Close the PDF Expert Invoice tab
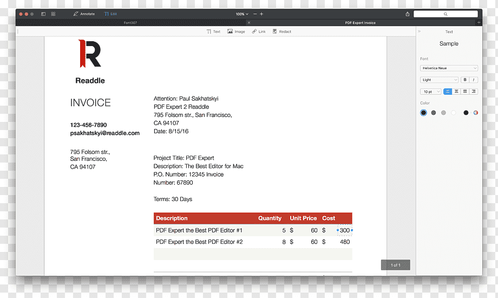498x298 pixels. [249, 23]
